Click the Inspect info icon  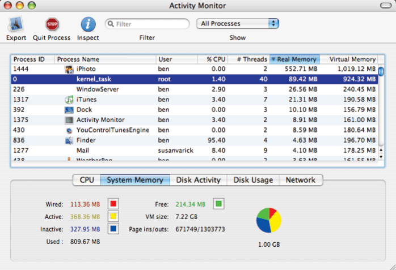pyautogui.click(x=88, y=24)
